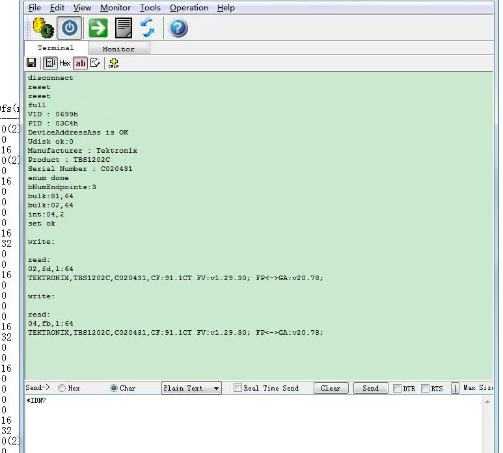Save terminal data with floppy icon
Viewport: 503px width, 453px height.
coord(31,62)
